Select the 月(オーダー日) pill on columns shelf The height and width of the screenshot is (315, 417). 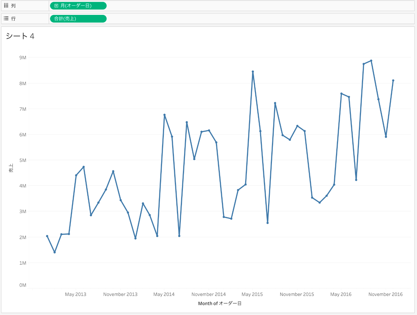tap(78, 6)
